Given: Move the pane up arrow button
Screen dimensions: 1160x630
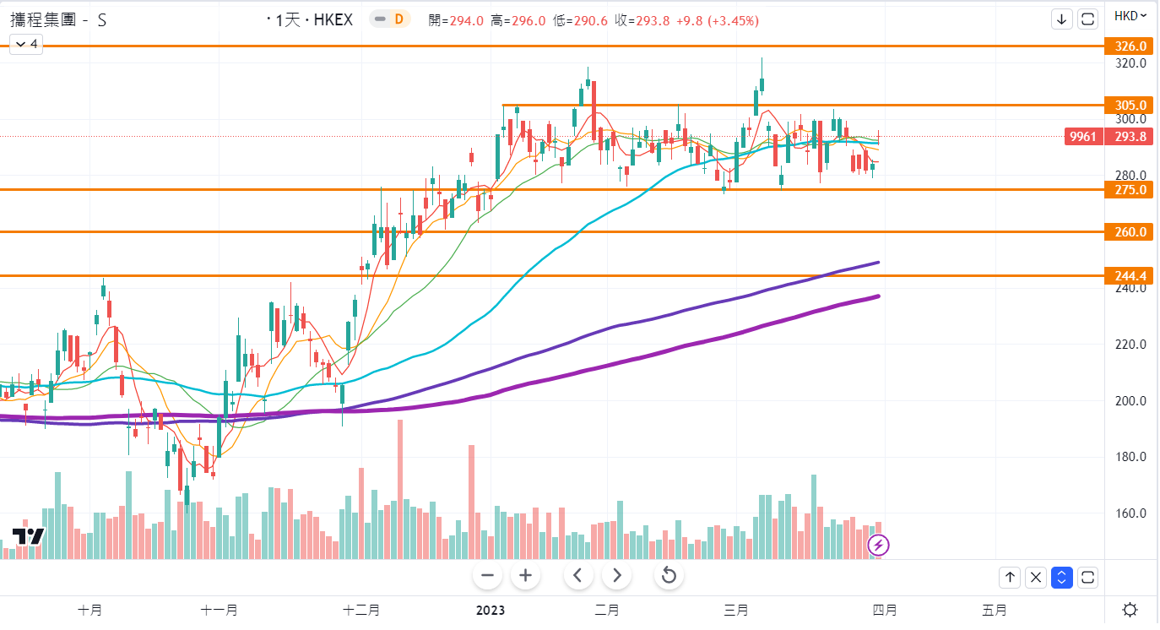Looking at the screenshot, I should (1010, 578).
